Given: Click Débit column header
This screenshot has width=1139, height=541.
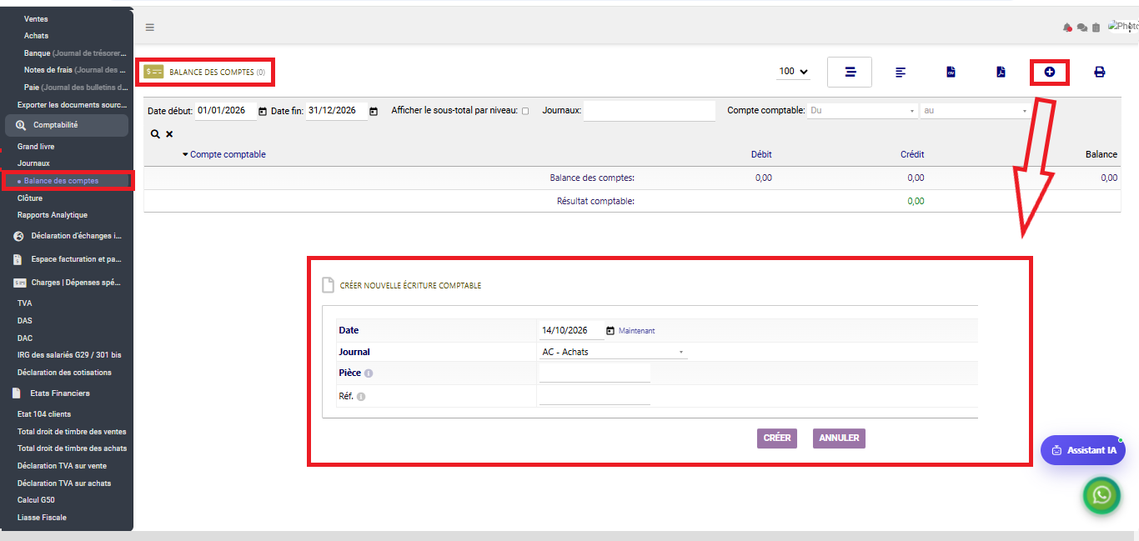Looking at the screenshot, I should coord(761,154).
